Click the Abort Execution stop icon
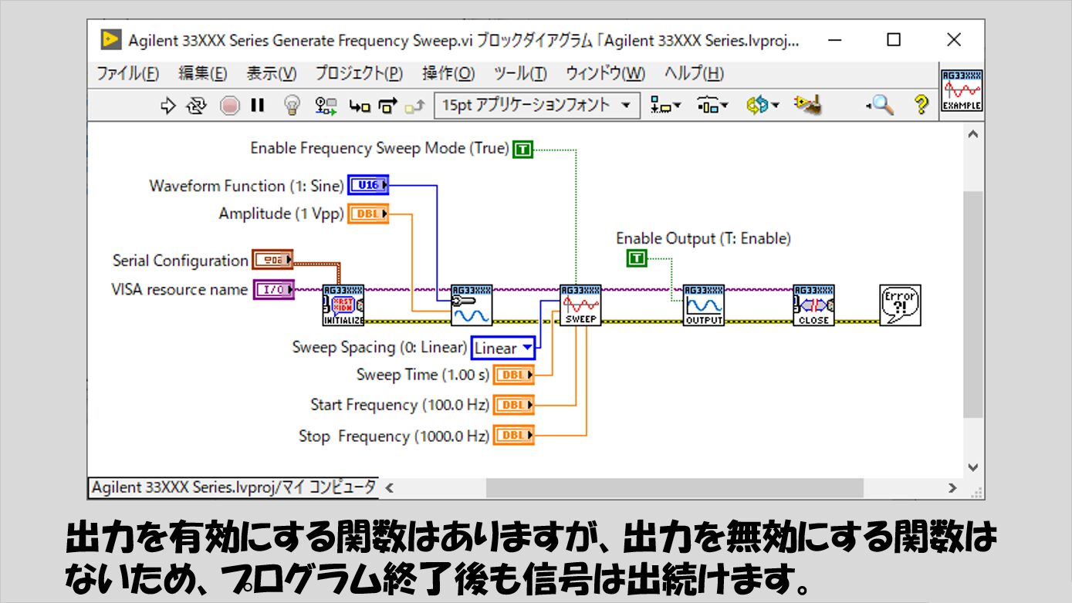 pos(230,106)
